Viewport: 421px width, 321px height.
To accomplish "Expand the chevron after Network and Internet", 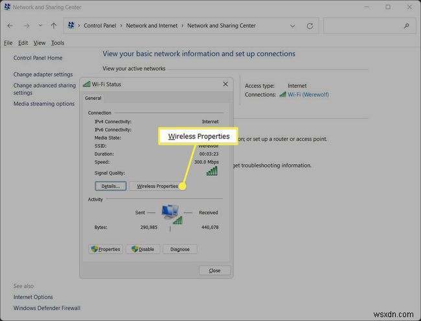I will 182,26.
